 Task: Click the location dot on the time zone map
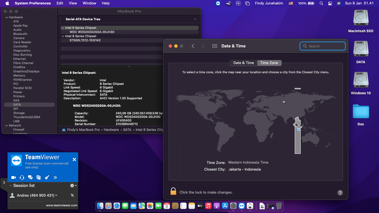[299, 130]
